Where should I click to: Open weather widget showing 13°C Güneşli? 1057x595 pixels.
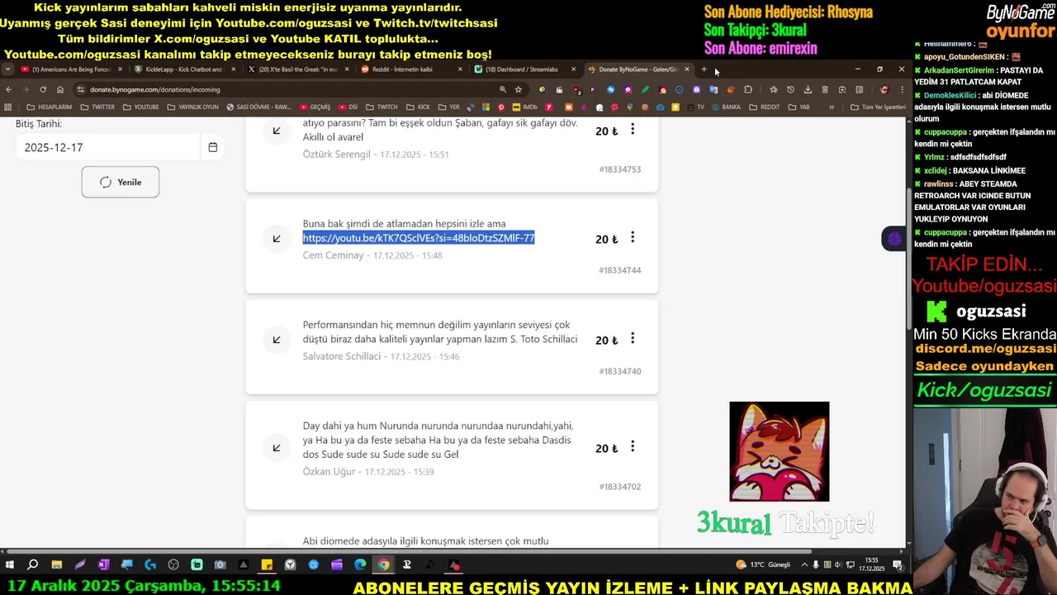763,564
